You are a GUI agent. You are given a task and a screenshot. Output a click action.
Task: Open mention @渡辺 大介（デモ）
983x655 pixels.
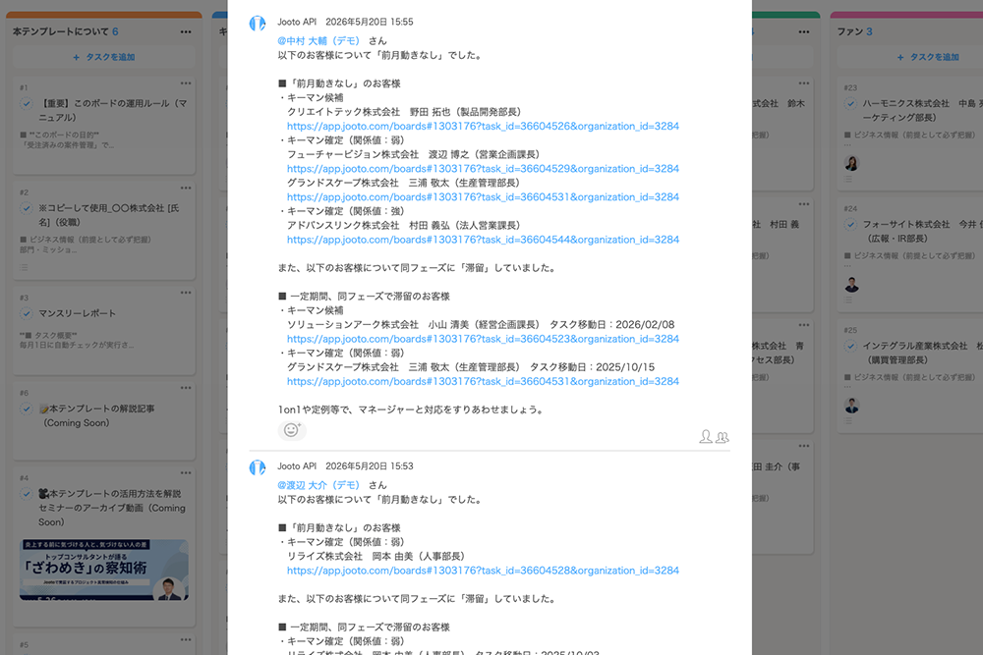pyautogui.click(x=319, y=485)
